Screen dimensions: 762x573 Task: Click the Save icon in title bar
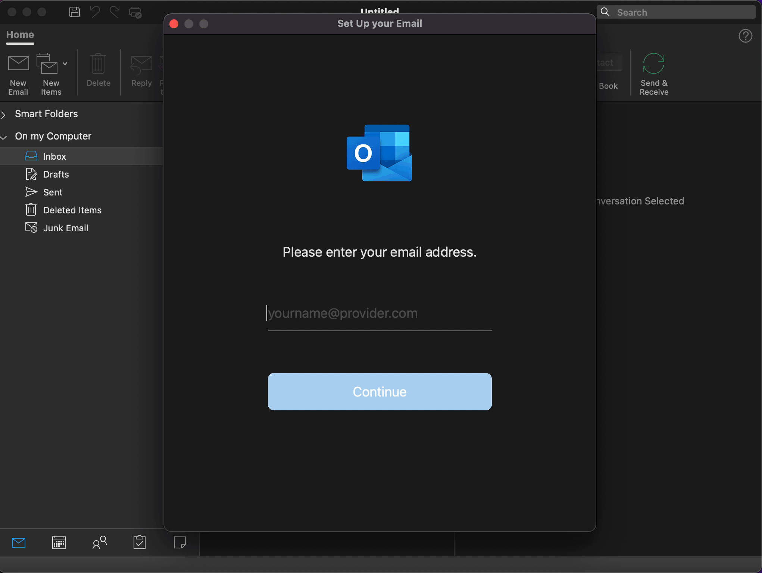[x=75, y=12]
